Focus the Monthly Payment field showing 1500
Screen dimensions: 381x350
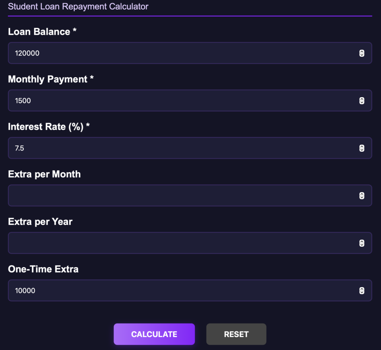click(182, 101)
